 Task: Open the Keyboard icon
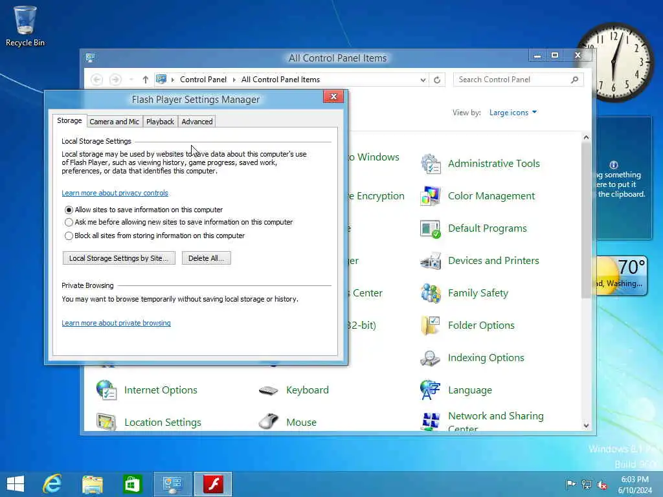point(269,390)
